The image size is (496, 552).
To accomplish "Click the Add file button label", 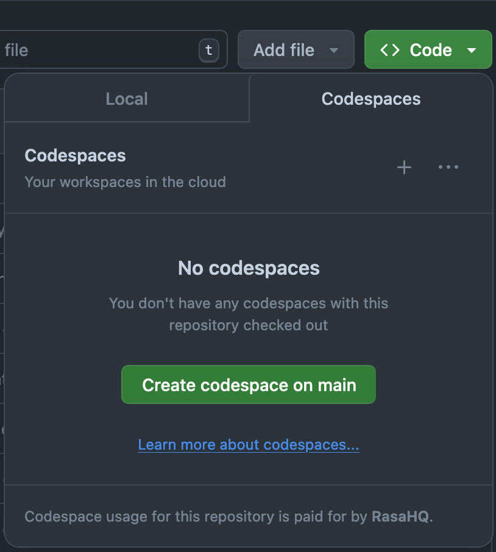I will point(285,49).
